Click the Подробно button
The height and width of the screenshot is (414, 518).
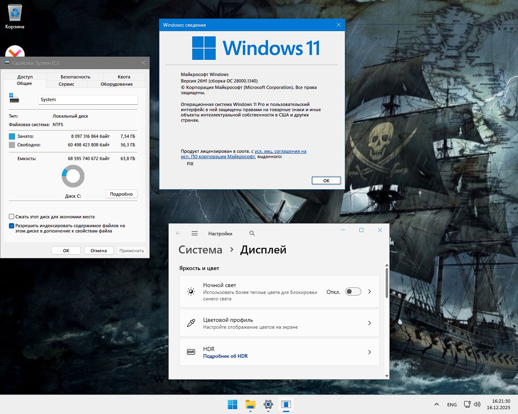click(x=121, y=194)
